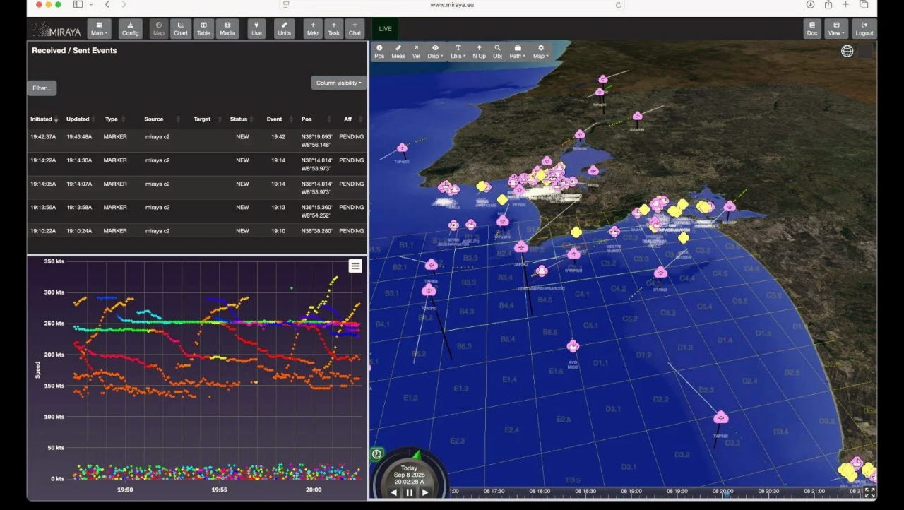
Task: Click the Chart view icon
Action: pos(181,29)
